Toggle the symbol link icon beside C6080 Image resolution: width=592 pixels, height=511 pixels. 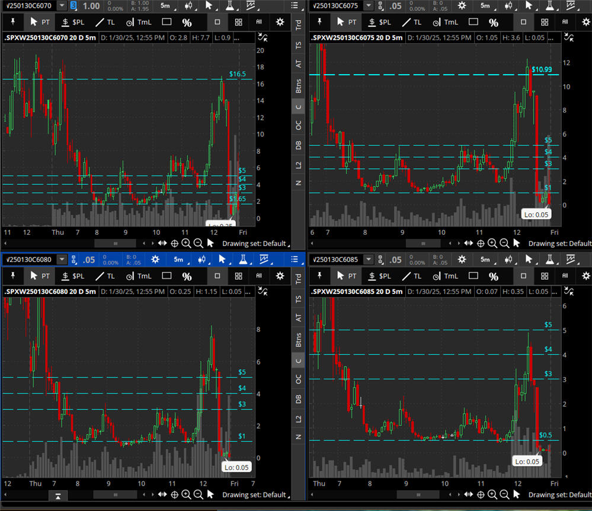click(x=74, y=260)
